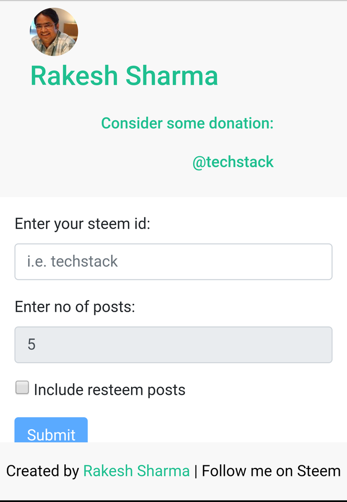Image resolution: width=347 pixels, height=502 pixels.
Task: Click the "i.e. techstack" placeholder text
Action: pos(73,261)
